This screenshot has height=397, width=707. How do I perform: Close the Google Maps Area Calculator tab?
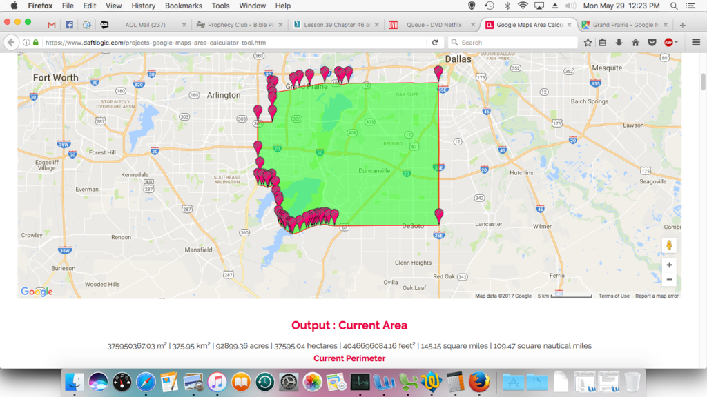click(x=570, y=25)
